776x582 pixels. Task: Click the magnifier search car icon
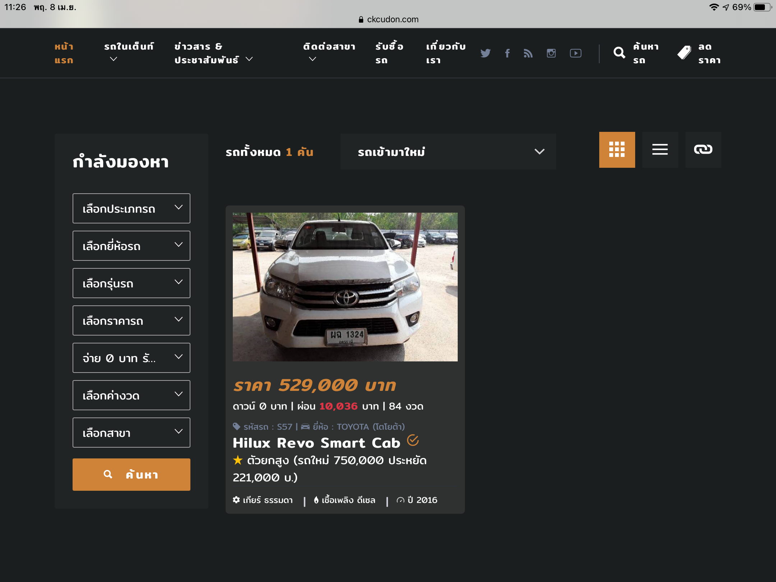pos(619,53)
